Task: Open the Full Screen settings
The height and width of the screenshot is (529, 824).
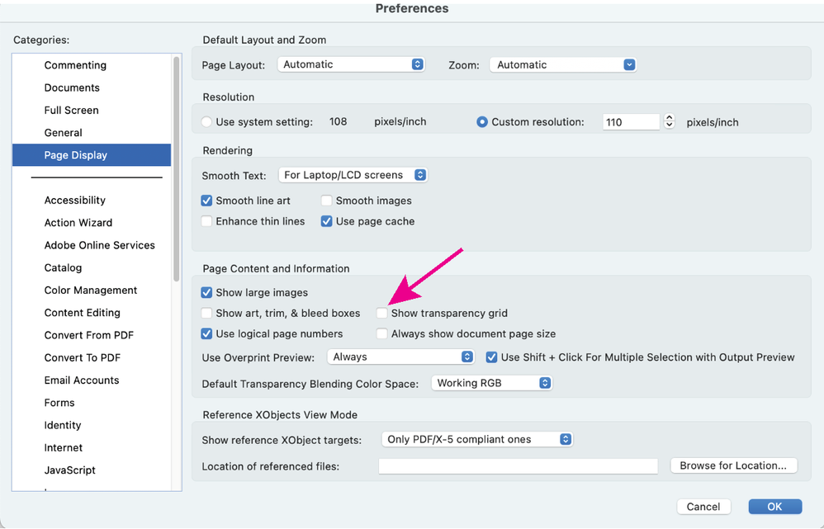Action: 72,110
